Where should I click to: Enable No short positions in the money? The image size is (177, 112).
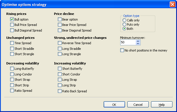point(122,50)
